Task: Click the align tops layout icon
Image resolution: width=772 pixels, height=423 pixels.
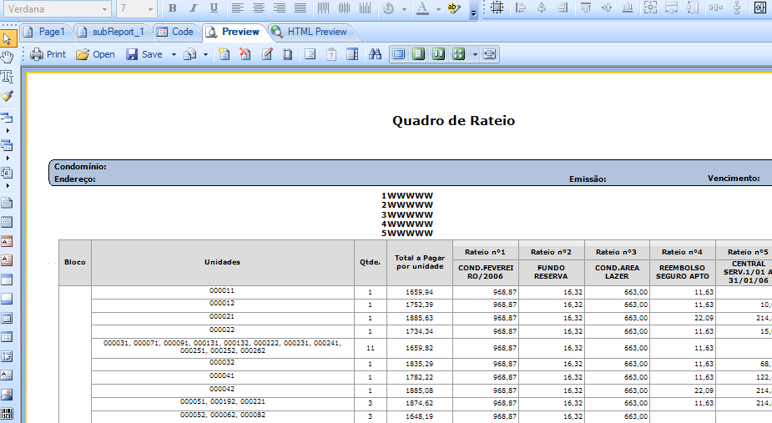Action: [x=585, y=8]
